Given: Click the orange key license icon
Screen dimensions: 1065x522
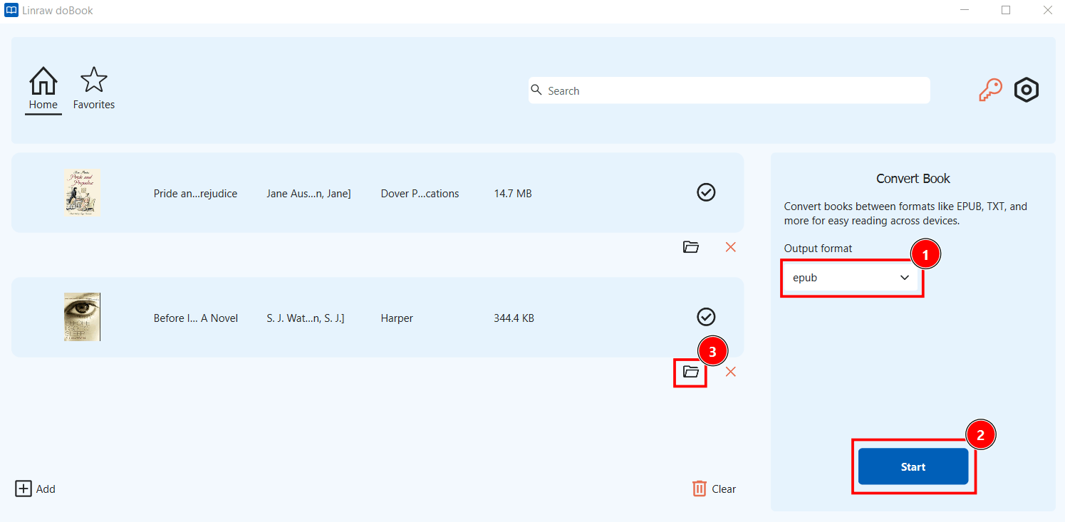Looking at the screenshot, I should click(989, 90).
